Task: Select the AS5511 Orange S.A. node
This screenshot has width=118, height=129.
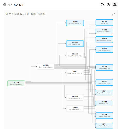Action: [x=104, y=22]
